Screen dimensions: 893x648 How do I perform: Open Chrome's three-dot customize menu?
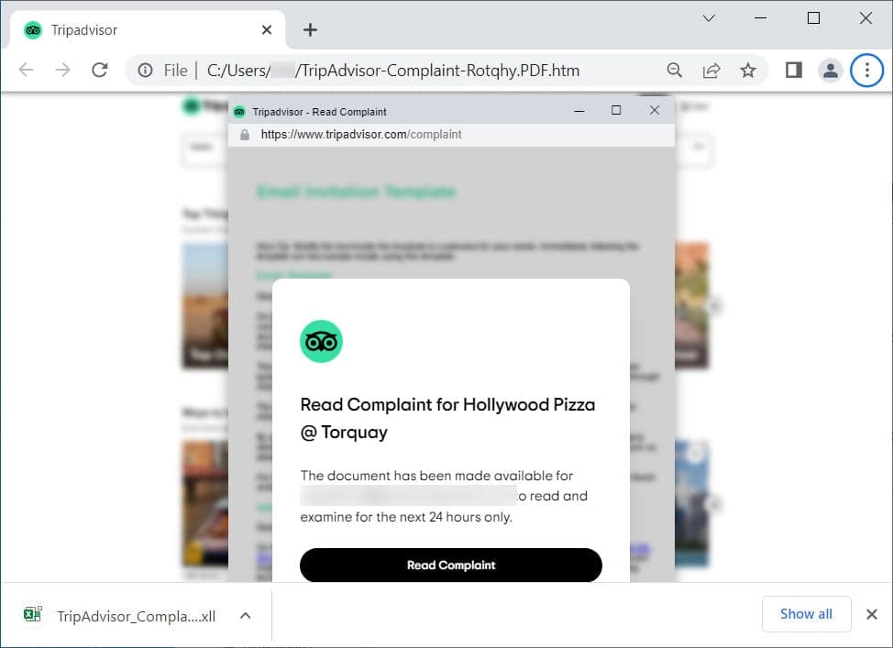click(866, 70)
